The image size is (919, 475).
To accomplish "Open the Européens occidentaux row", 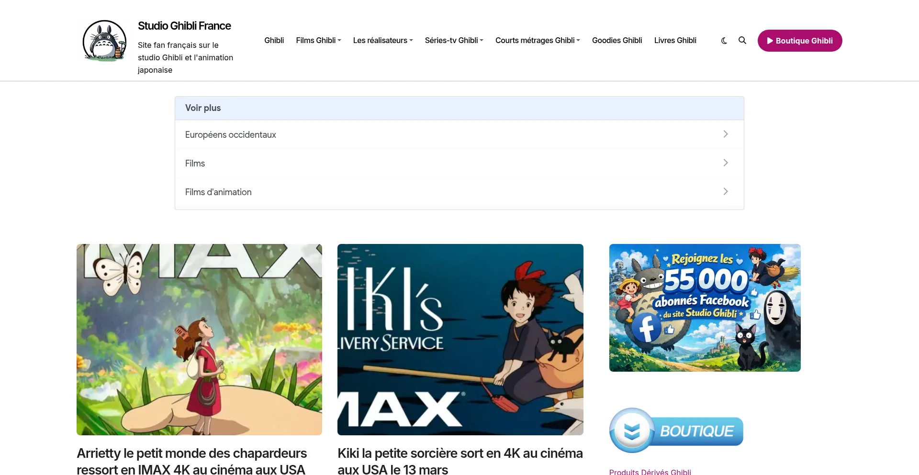I will pos(459,134).
